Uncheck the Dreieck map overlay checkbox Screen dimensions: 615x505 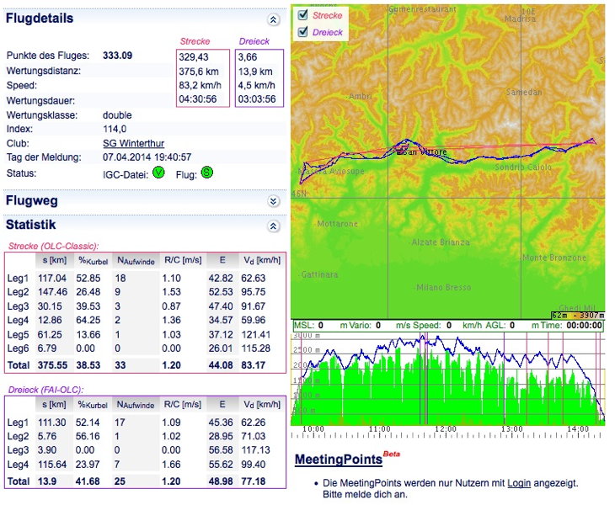[x=302, y=32]
